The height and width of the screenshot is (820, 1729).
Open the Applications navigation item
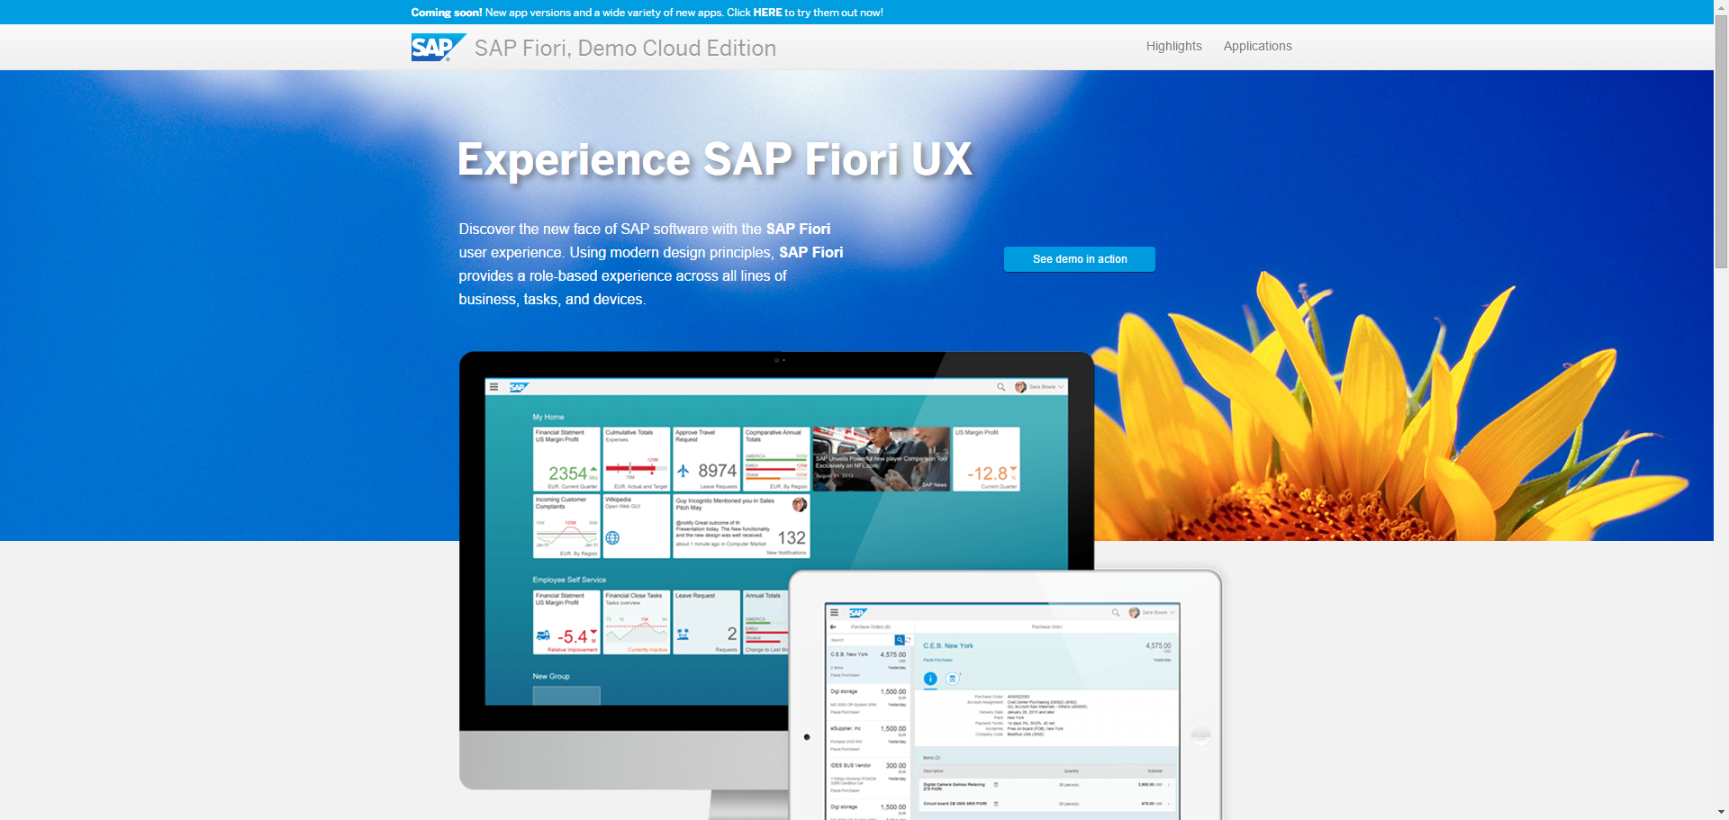point(1257,46)
